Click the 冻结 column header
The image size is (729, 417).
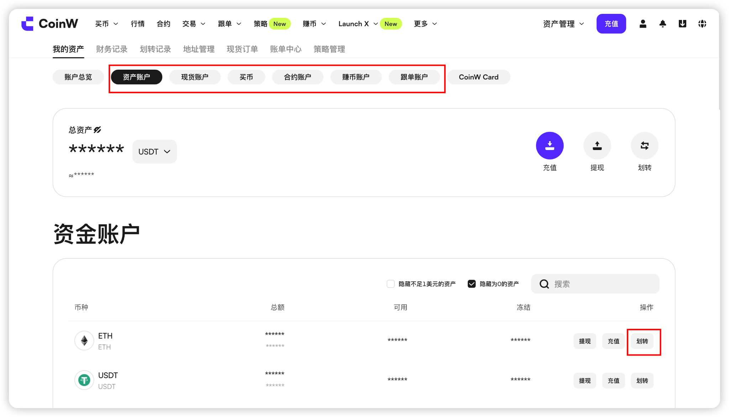(x=524, y=308)
